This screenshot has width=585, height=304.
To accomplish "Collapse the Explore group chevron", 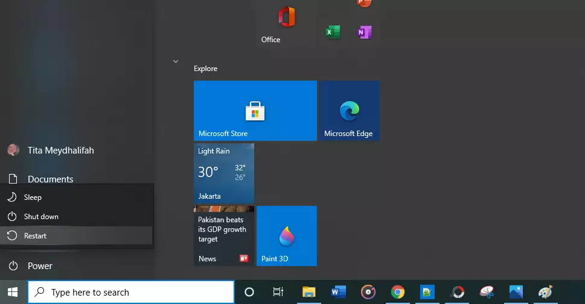I will (175, 61).
